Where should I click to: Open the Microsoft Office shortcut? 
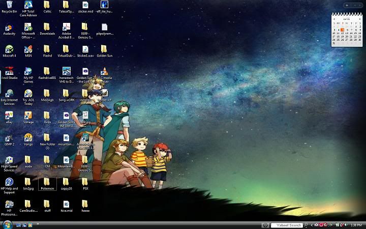coord(28,31)
